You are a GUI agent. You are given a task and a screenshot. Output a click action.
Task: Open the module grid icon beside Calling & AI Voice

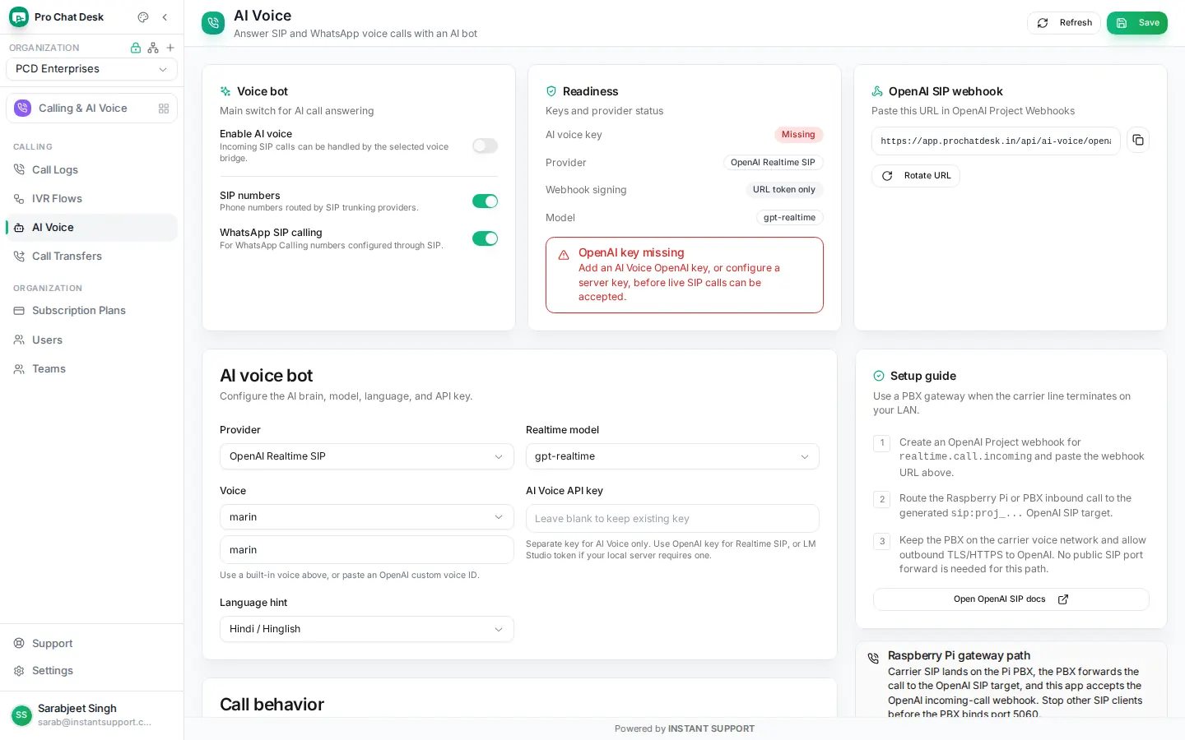pos(164,109)
